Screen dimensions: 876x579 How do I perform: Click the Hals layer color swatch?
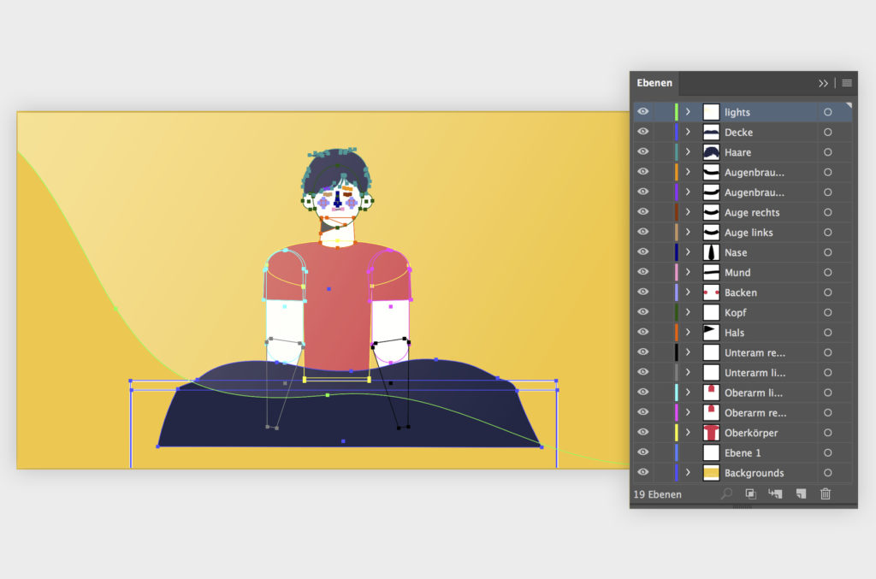676,333
